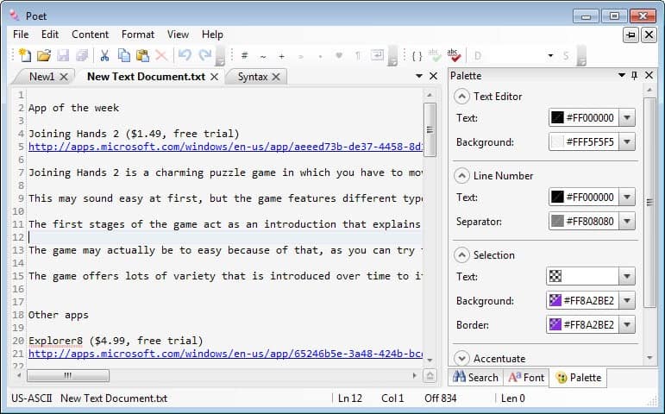The width and height of the screenshot is (665, 414).
Task: Open the Edit menu
Action: (50, 34)
